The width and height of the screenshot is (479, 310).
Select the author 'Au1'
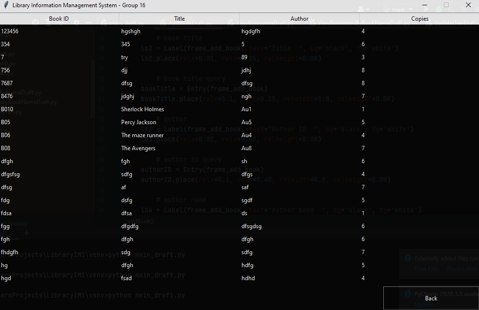point(246,109)
